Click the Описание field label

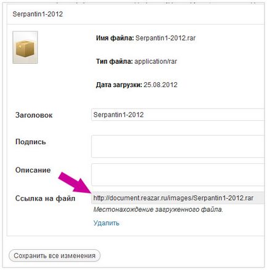33,170
